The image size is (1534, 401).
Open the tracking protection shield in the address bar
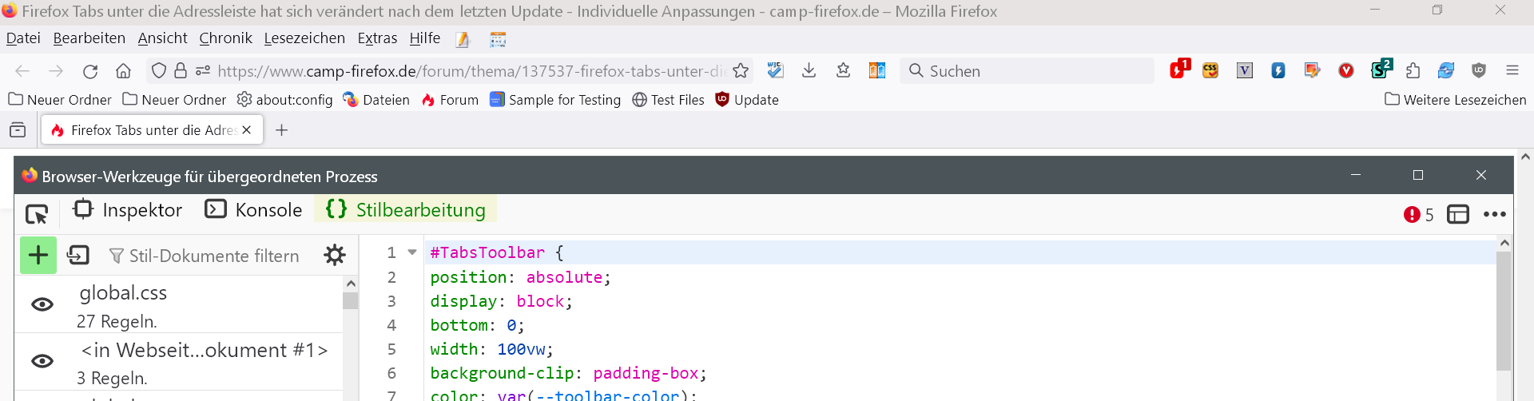pyautogui.click(x=159, y=71)
